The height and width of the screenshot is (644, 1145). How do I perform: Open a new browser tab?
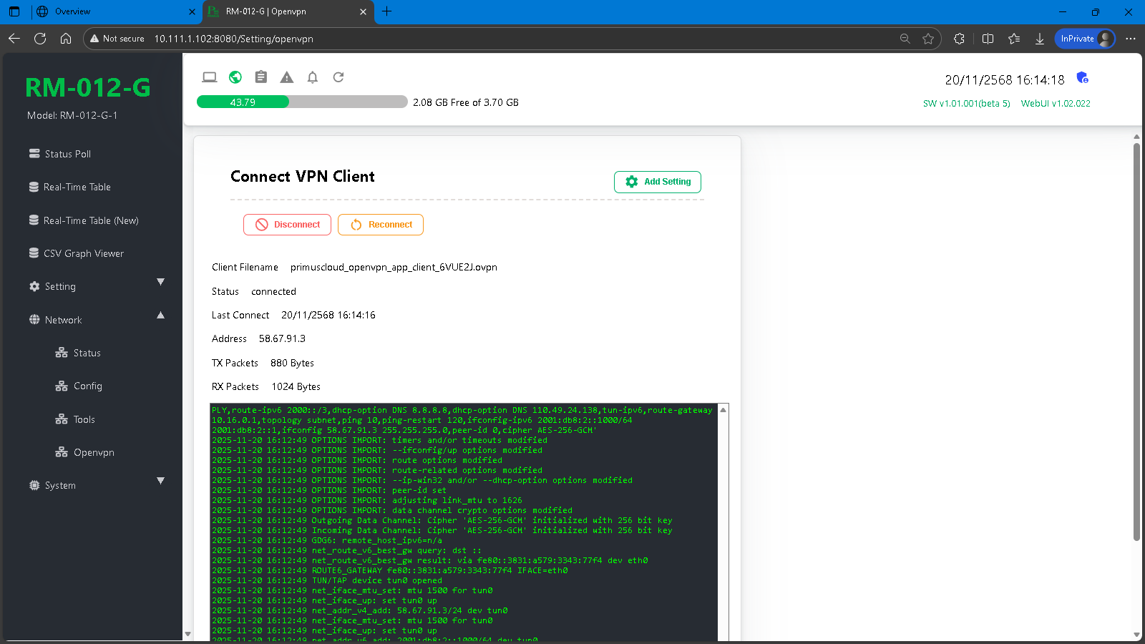(387, 11)
